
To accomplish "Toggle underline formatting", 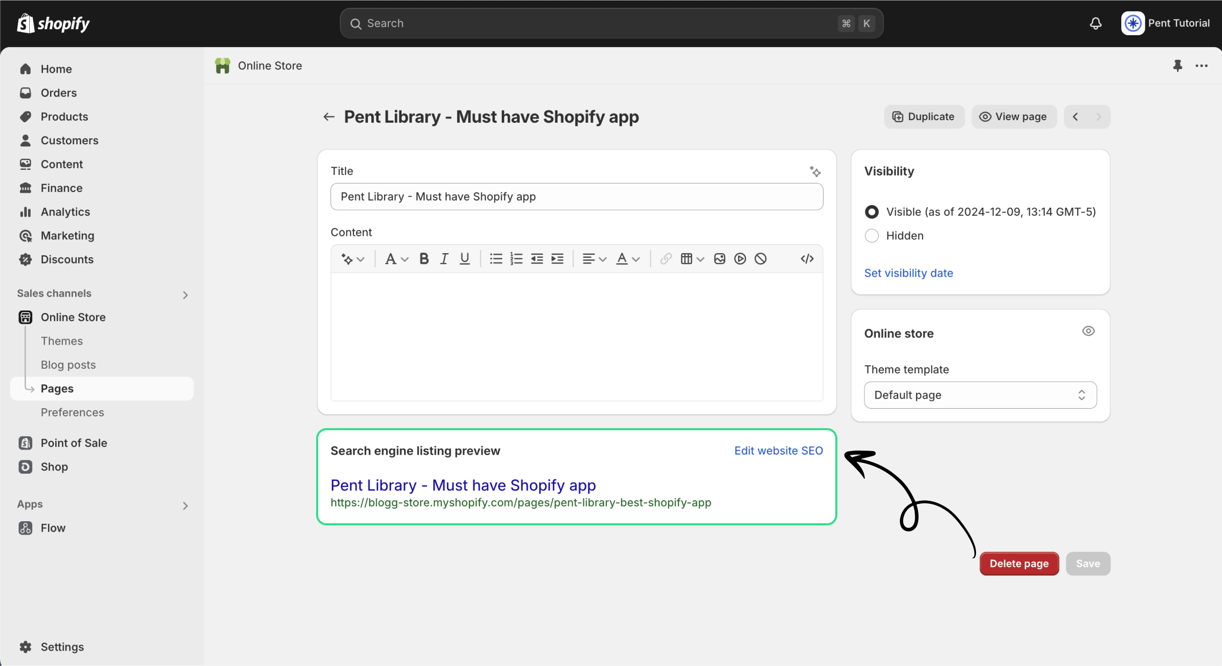I will pyautogui.click(x=464, y=259).
